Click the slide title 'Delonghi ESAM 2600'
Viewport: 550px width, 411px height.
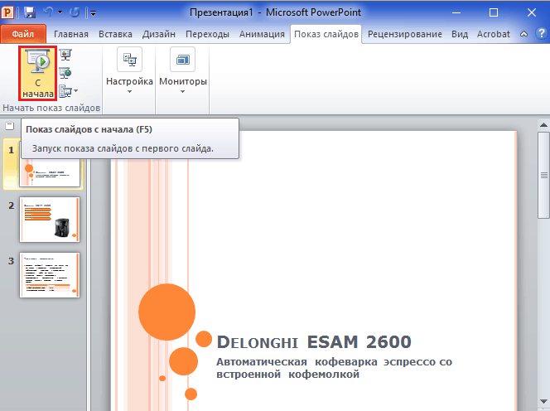click(314, 342)
